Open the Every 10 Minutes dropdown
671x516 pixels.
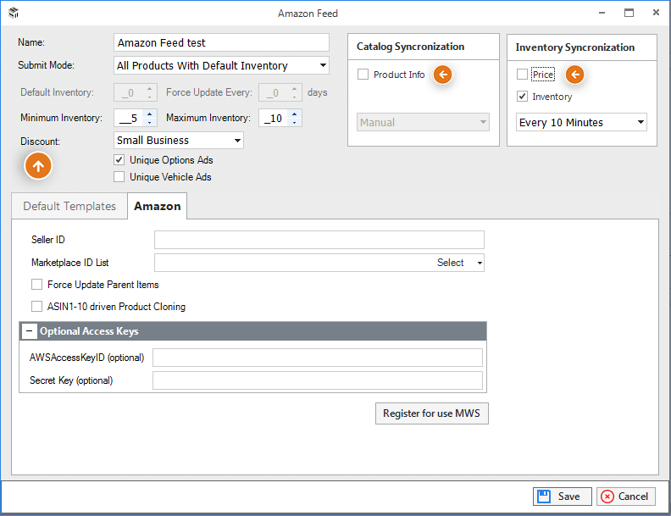point(640,122)
